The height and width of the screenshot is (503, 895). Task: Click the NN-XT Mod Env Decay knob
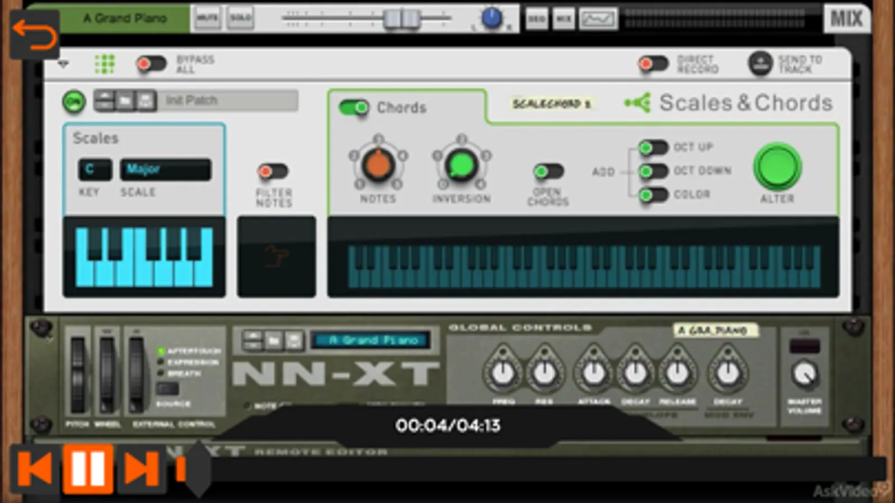pyautogui.click(x=728, y=372)
